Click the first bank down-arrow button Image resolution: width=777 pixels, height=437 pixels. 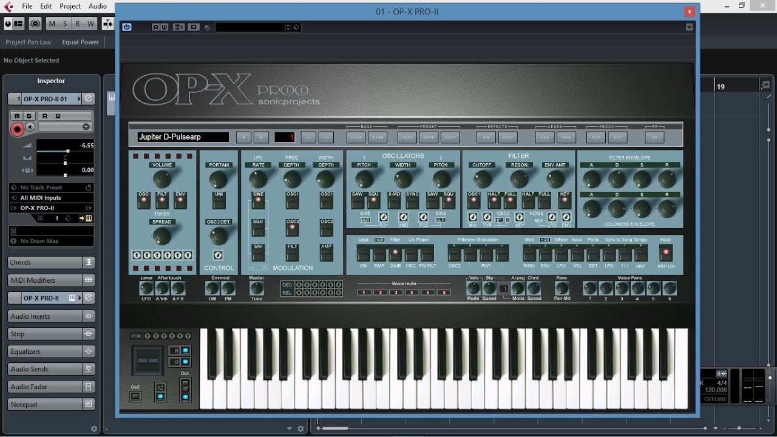tap(243, 137)
